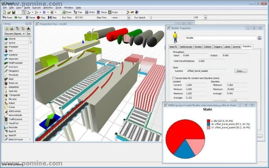Choose the Processor object in Library

click(x=15, y=46)
